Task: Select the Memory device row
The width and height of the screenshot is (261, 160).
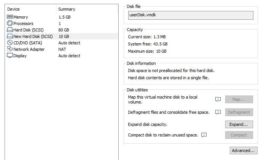Action: click(x=62, y=17)
